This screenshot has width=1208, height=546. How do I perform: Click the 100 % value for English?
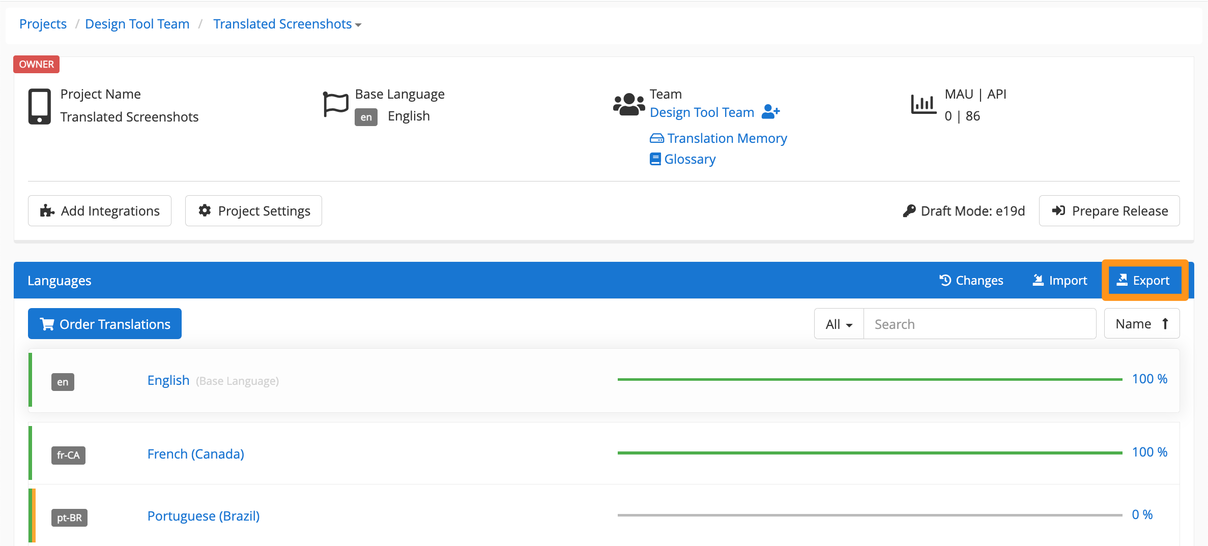[x=1149, y=379]
